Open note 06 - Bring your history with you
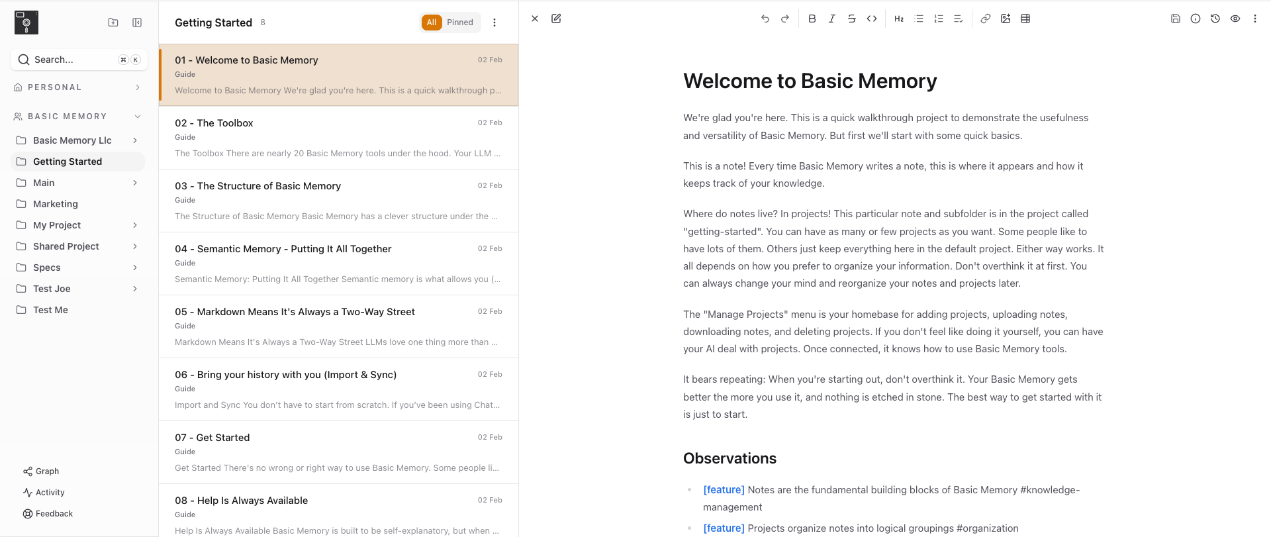 click(x=338, y=389)
